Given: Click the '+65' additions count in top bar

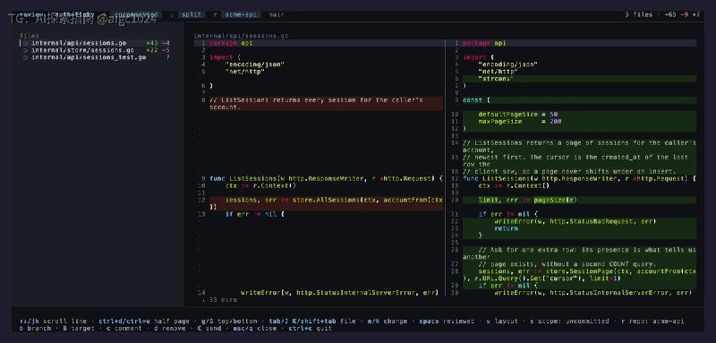Looking at the screenshot, I should click(670, 14).
